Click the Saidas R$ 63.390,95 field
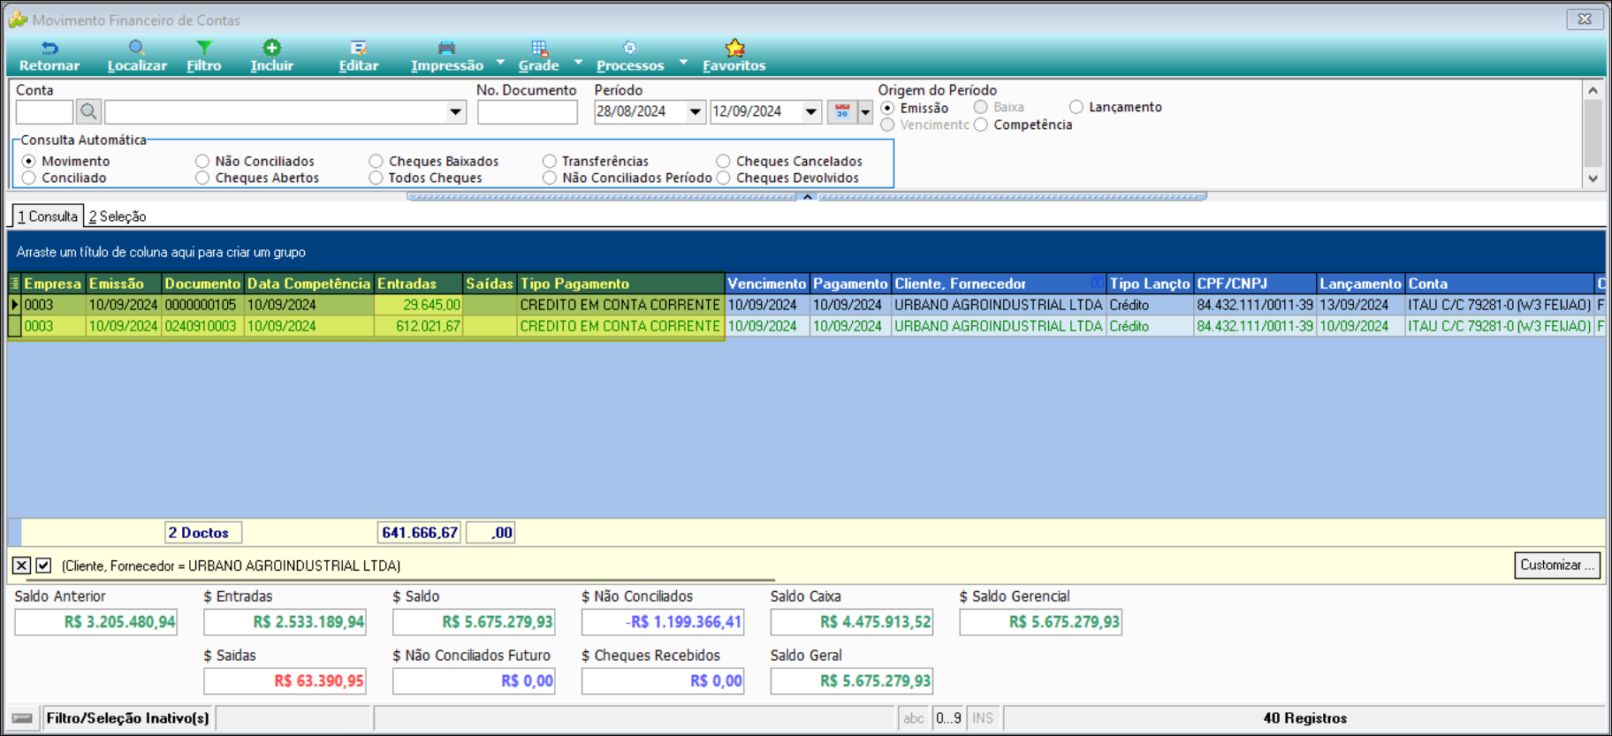The width and height of the screenshot is (1612, 736). point(285,681)
